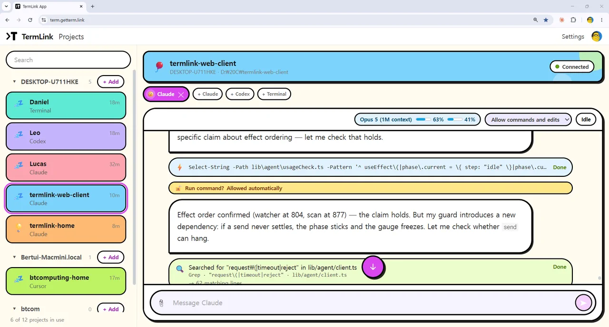Click the Select-String command row text
The height and width of the screenshot is (327, 609).
tap(367, 167)
